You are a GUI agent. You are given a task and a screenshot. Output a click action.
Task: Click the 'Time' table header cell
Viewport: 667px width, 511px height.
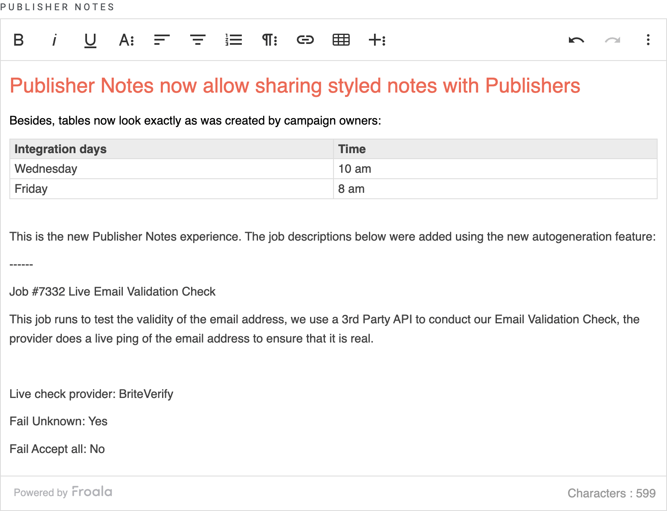[x=495, y=149]
